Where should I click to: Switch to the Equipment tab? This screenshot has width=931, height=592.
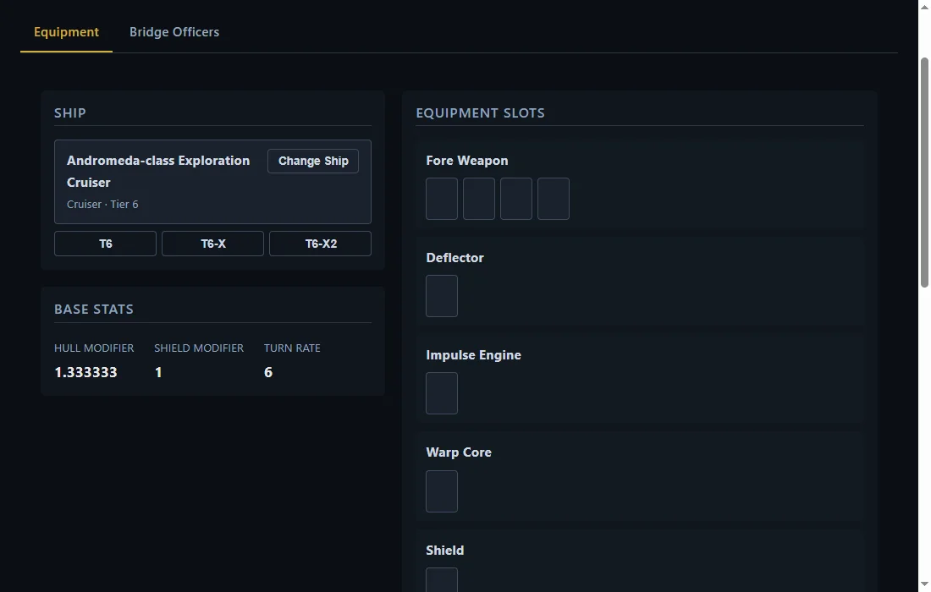[x=66, y=32]
